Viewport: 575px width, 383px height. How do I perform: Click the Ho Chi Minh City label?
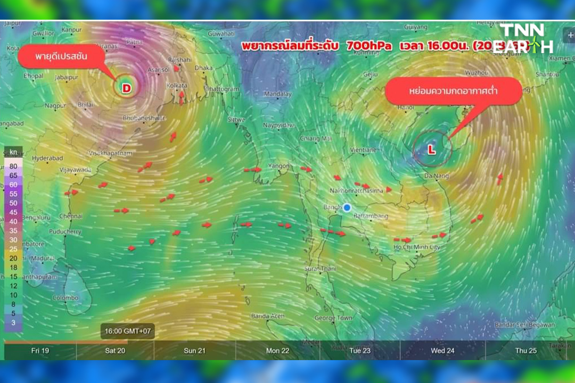[416, 247]
